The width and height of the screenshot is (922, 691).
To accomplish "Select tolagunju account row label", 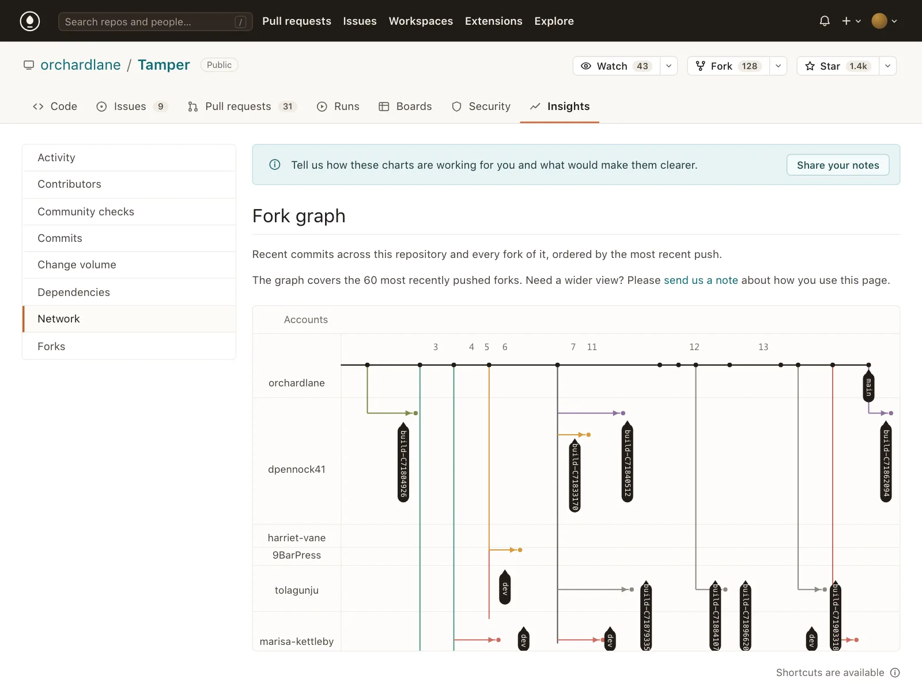I will tap(297, 590).
